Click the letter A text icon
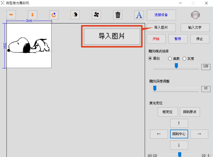This screenshot has width=213, height=157. pyautogui.click(x=139, y=15)
